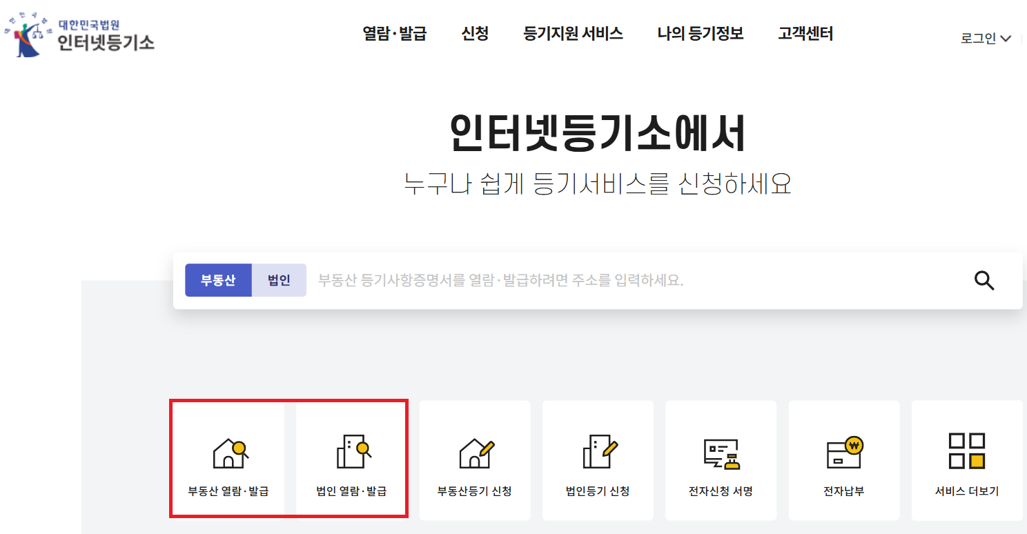The image size is (1027, 534).
Task: Open 전자신청 서명 stamp icon
Action: (x=722, y=453)
